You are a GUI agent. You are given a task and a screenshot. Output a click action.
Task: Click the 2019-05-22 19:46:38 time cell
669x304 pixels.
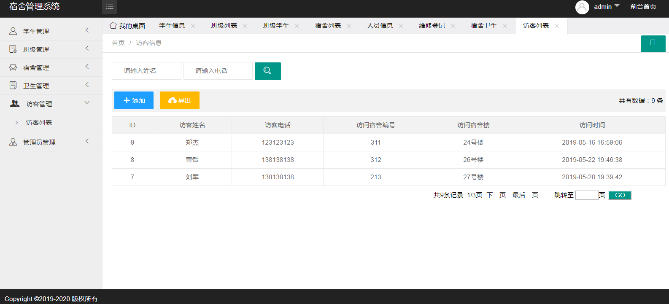coord(592,160)
